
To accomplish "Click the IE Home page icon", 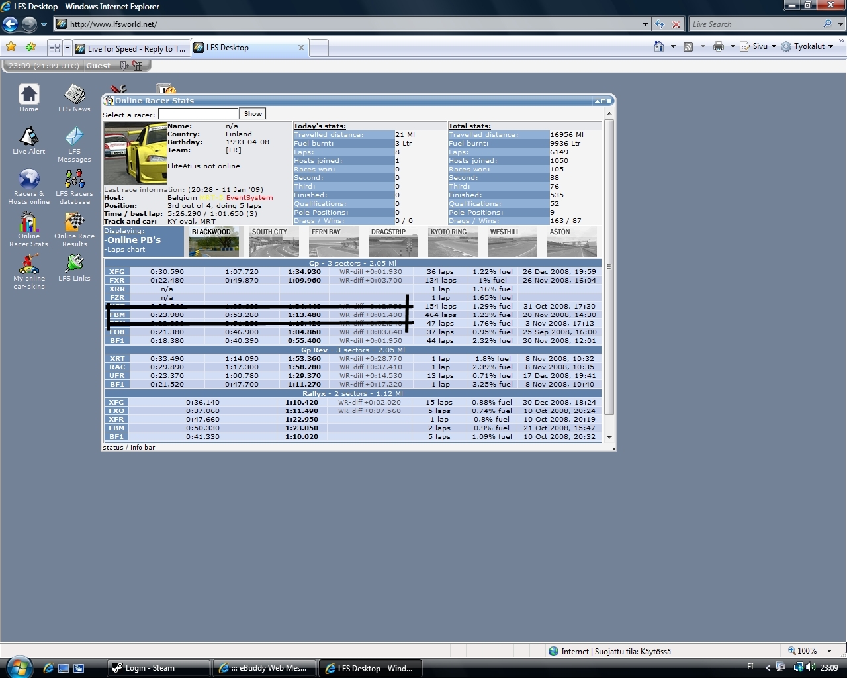I will (x=658, y=46).
